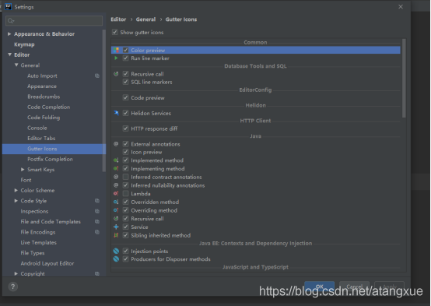431x306 pixels.
Task: Open the Keymap settings page
Action: coord(24,44)
